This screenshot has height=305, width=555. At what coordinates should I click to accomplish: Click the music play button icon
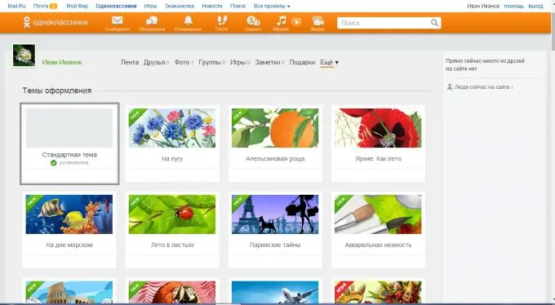[296, 22]
